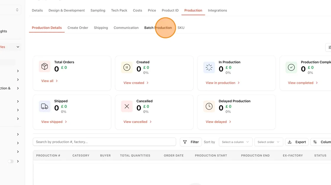Select the Production tab
This screenshot has width=331, height=185.
[x=193, y=10]
